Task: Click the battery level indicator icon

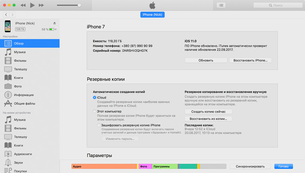Action: (x=52, y=29)
